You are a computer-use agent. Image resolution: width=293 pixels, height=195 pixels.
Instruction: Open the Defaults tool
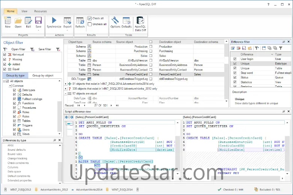127,22
